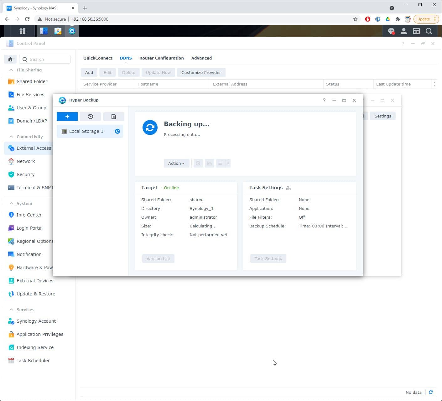Image resolution: width=442 pixels, height=401 pixels.
Task: Switch to the second DSM taskbar app icon
Action: [58, 31]
